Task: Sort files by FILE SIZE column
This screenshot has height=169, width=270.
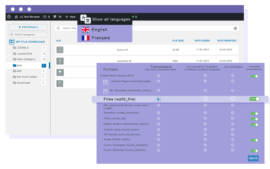Action: (x=178, y=41)
